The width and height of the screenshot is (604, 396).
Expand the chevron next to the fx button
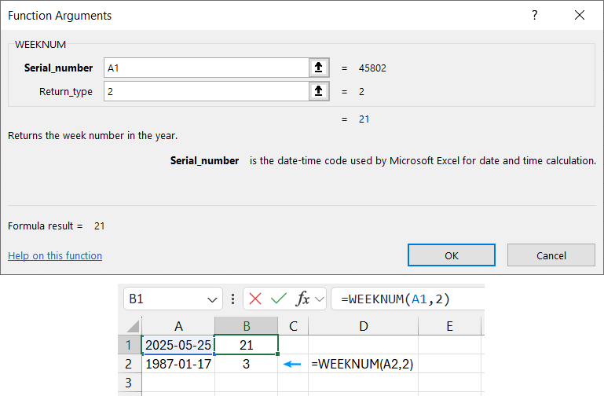point(319,299)
